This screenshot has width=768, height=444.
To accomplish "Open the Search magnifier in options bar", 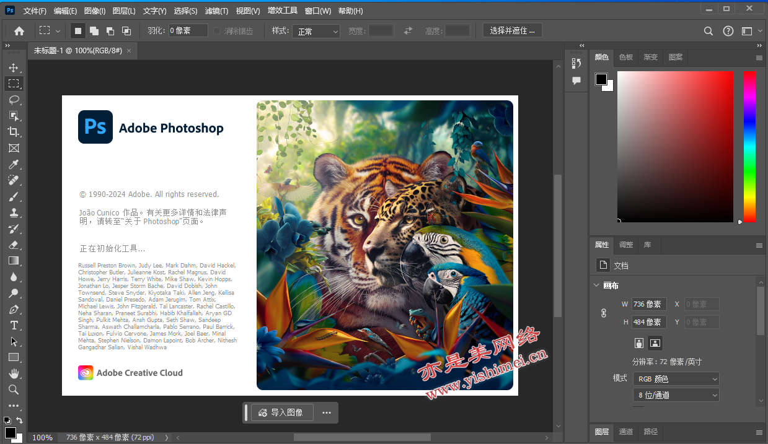I will click(x=708, y=31).
